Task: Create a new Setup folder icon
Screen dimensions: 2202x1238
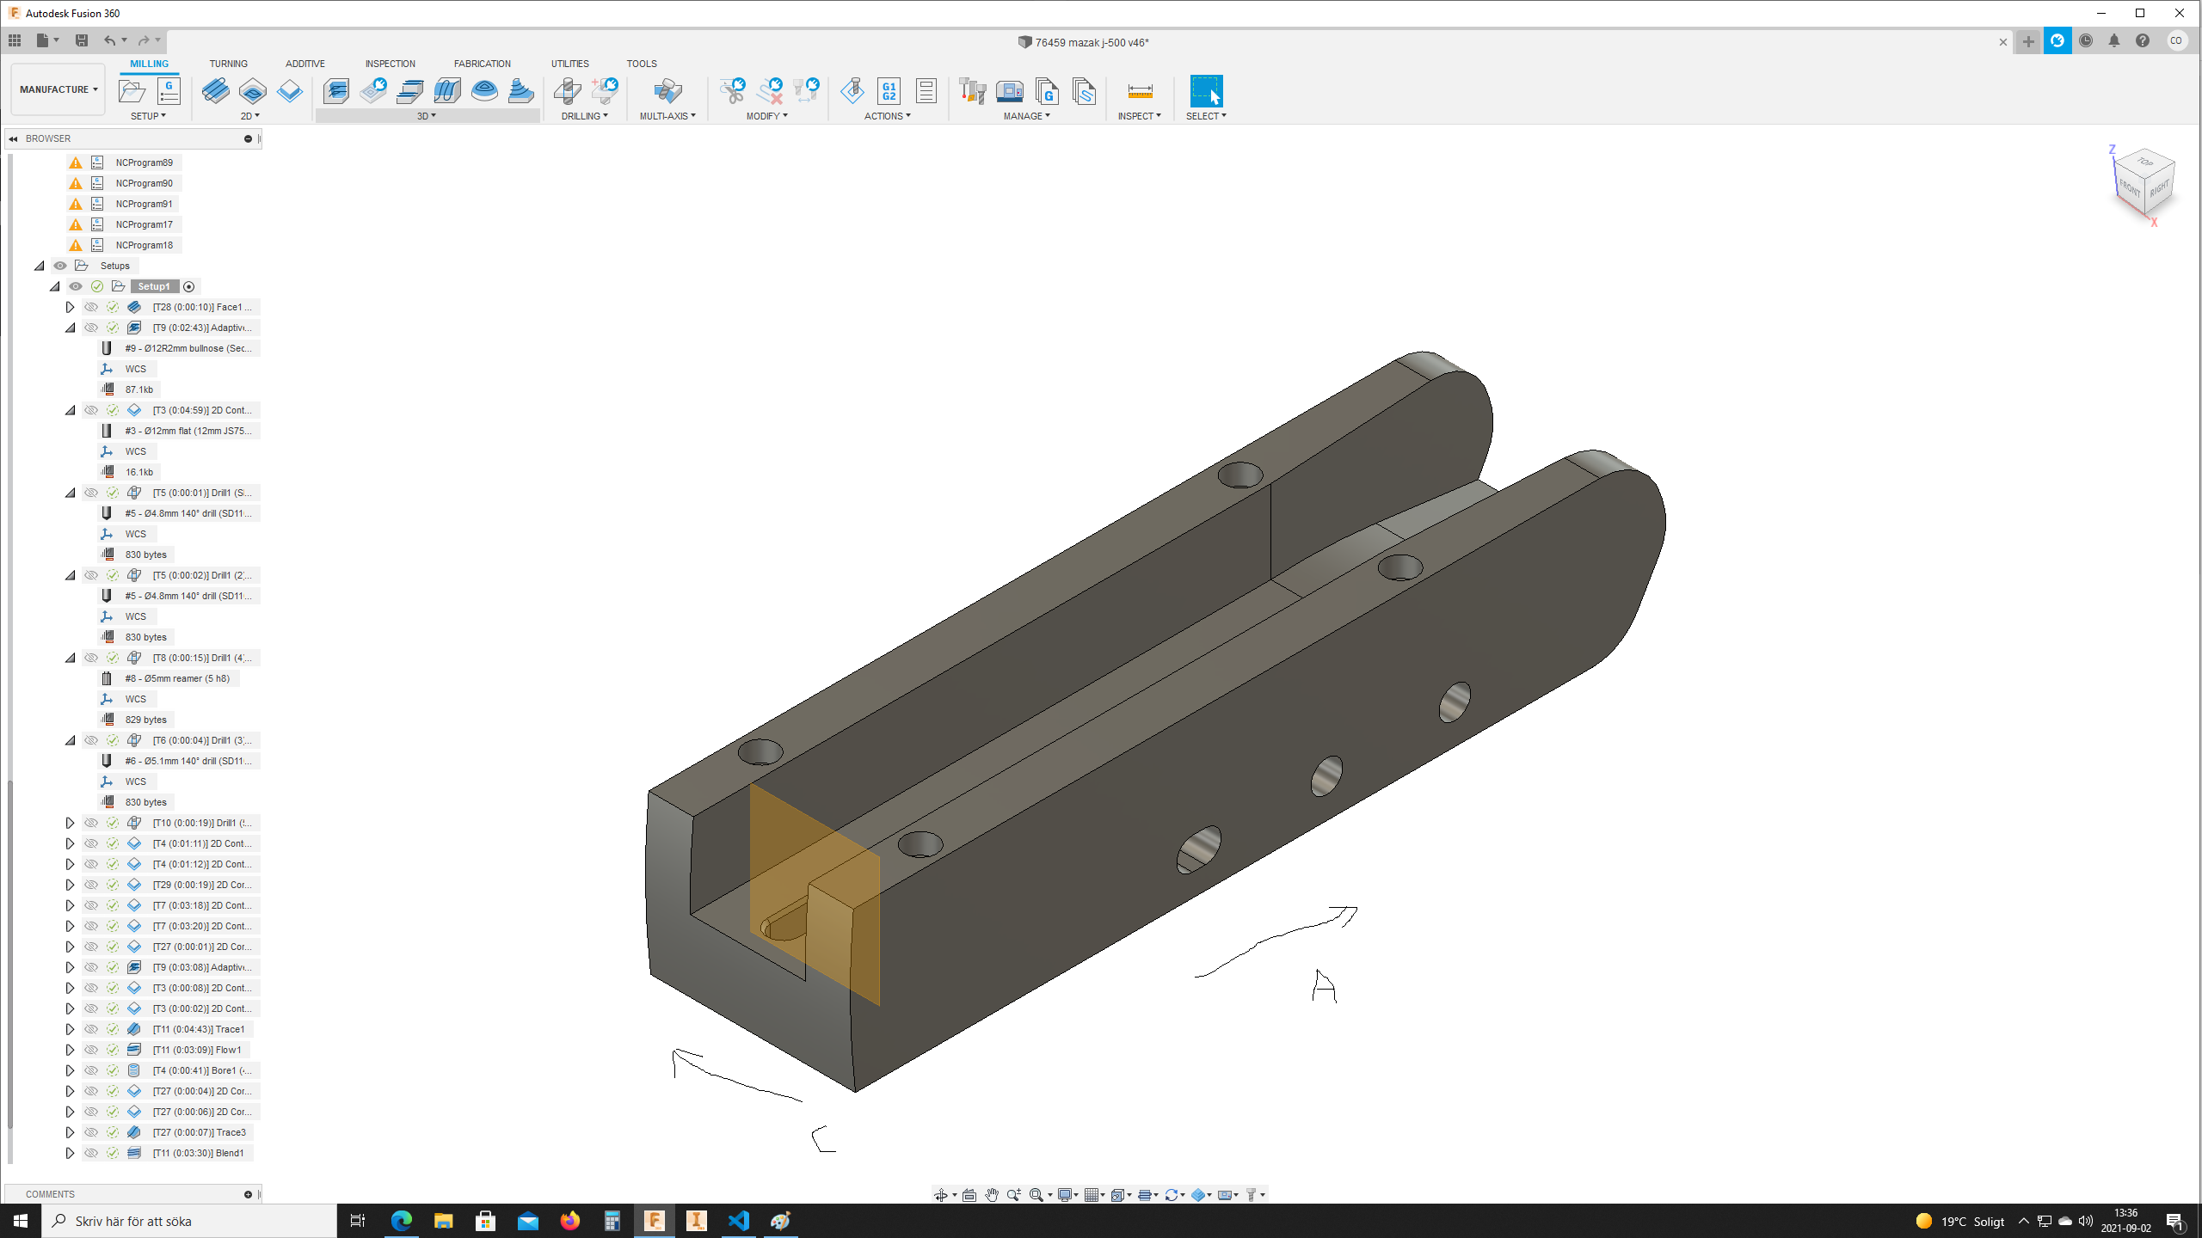Action: [132, 90]
